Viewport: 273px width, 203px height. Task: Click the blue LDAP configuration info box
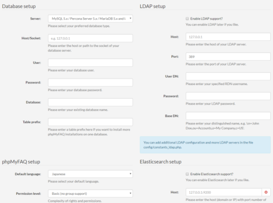(x=205, y=145)
